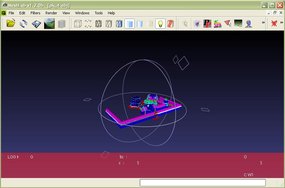Click the 3D model in the viewport
285x188 pixels.
(143, 111)
